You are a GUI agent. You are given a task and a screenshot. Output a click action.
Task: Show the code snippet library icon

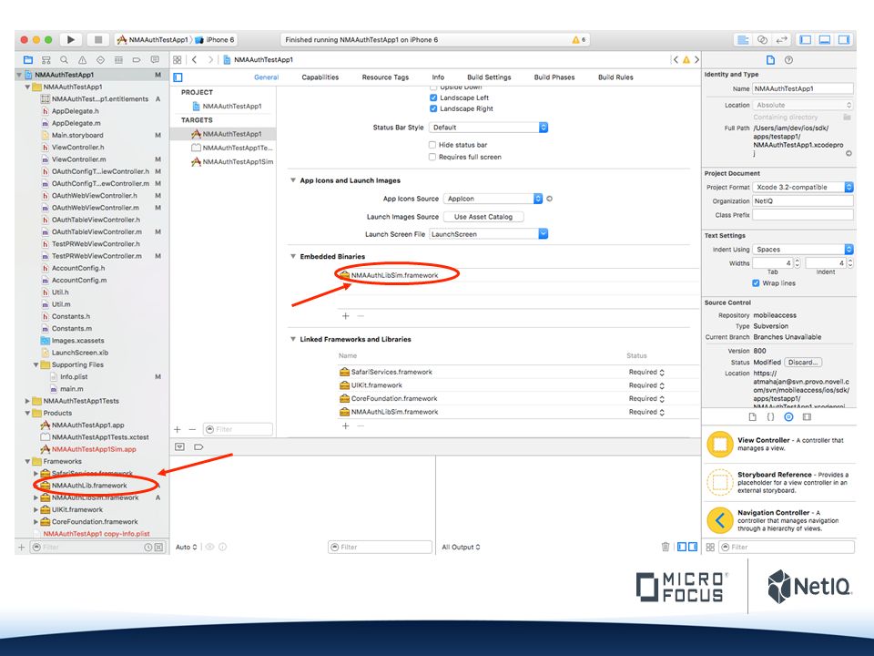coord(770,416)
